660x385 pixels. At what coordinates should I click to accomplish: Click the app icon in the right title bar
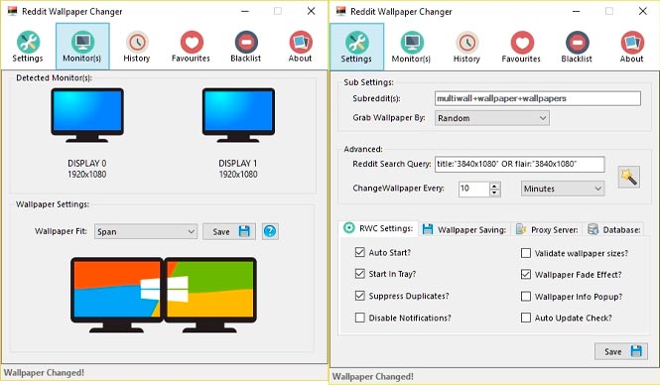pyautogui.click(x=341, y=11)
